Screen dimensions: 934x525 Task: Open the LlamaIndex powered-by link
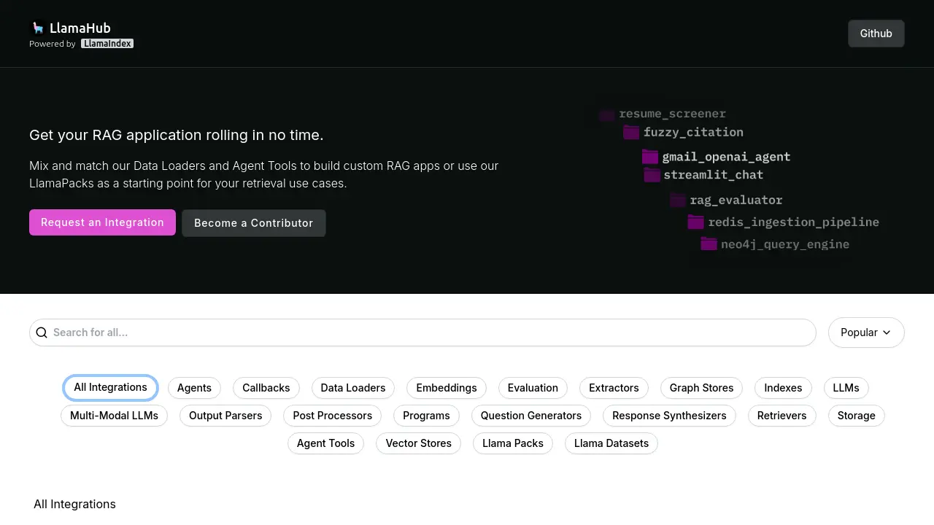pyautogui.click(x=107, y=44)
